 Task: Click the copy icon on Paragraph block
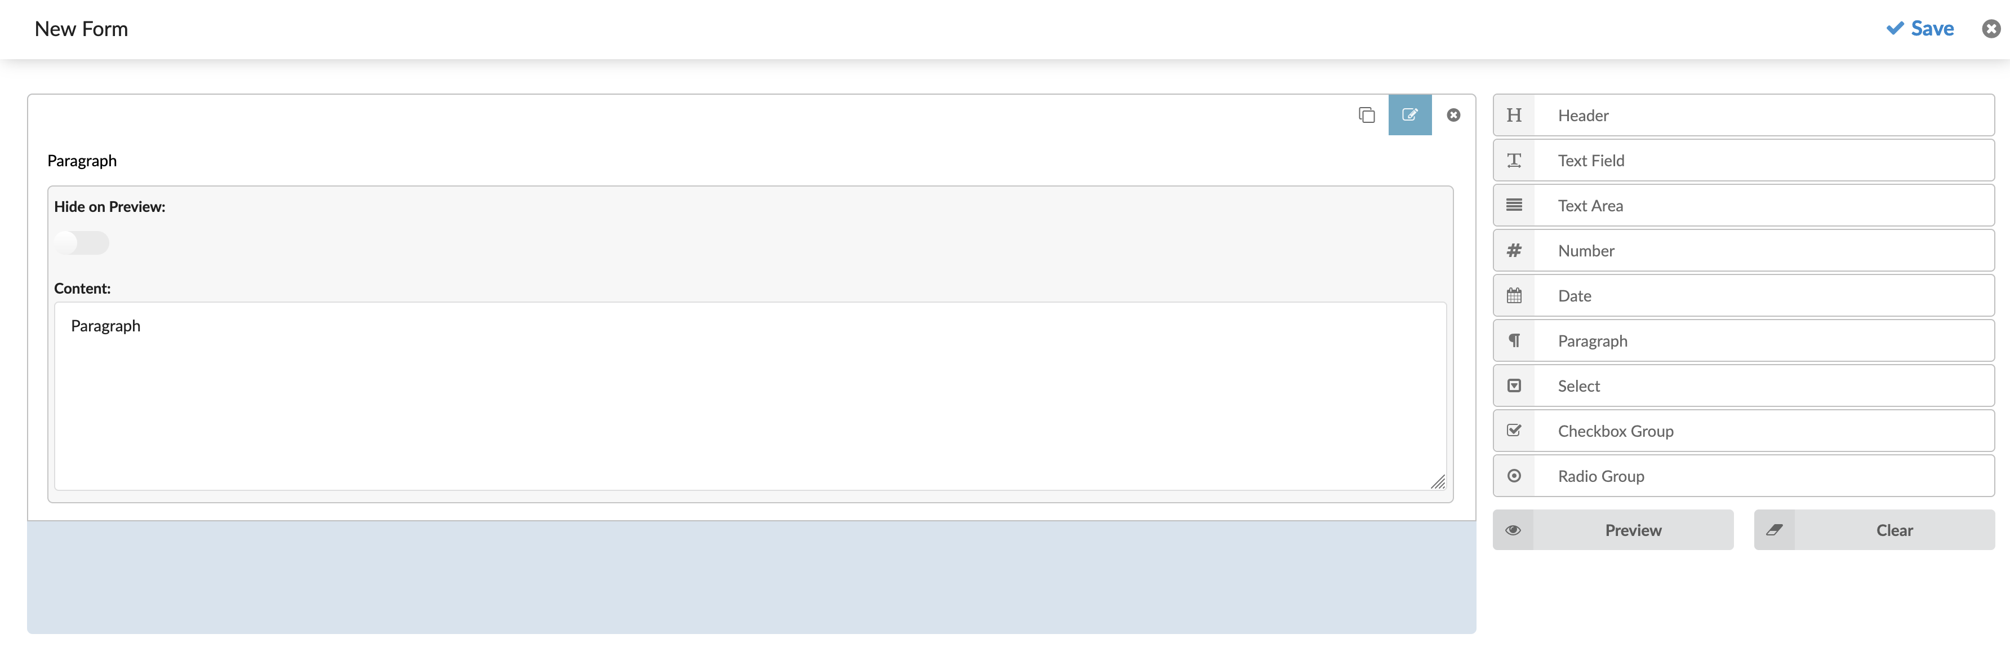[x=1365, y=114]
